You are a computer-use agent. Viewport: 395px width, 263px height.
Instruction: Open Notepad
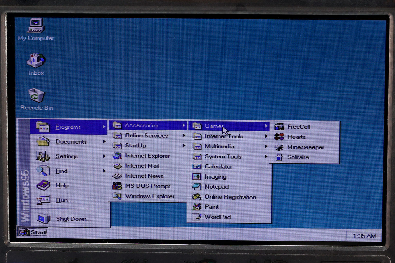217,187
